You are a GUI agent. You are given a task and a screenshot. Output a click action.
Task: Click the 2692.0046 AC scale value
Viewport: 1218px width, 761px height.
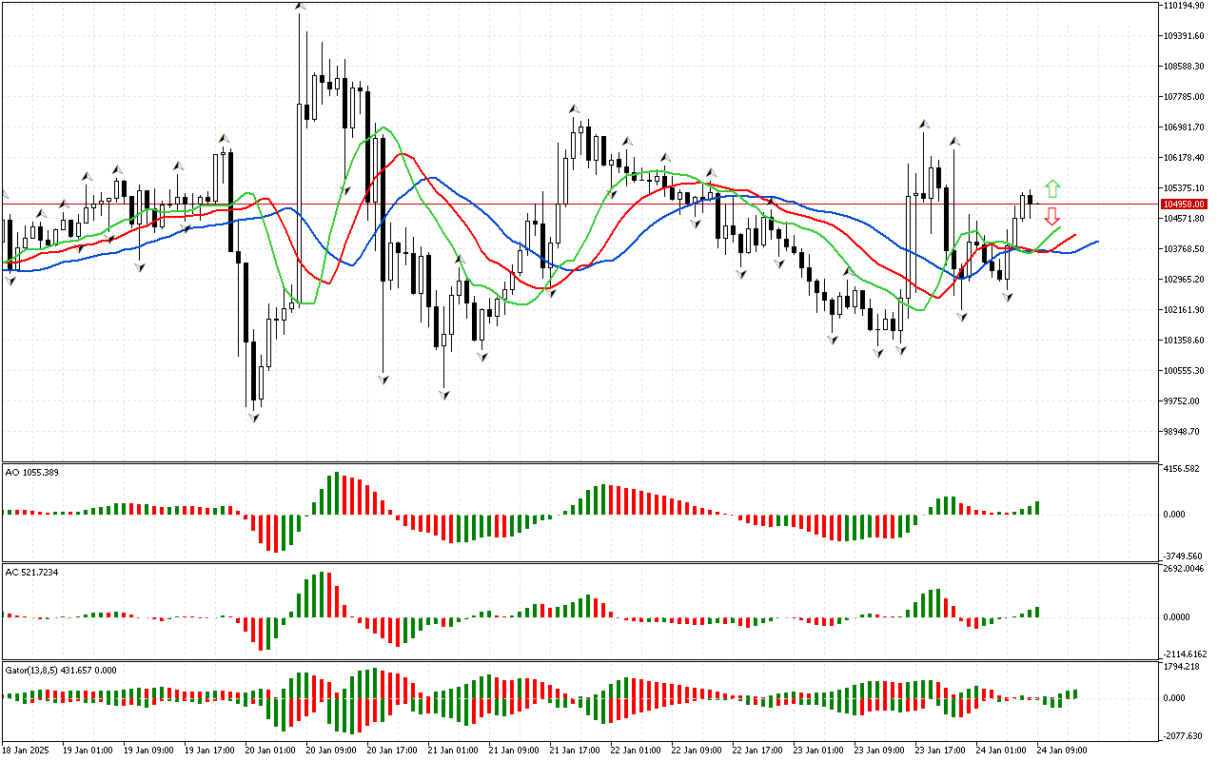pyautogui.click(x=1186, y=569)
